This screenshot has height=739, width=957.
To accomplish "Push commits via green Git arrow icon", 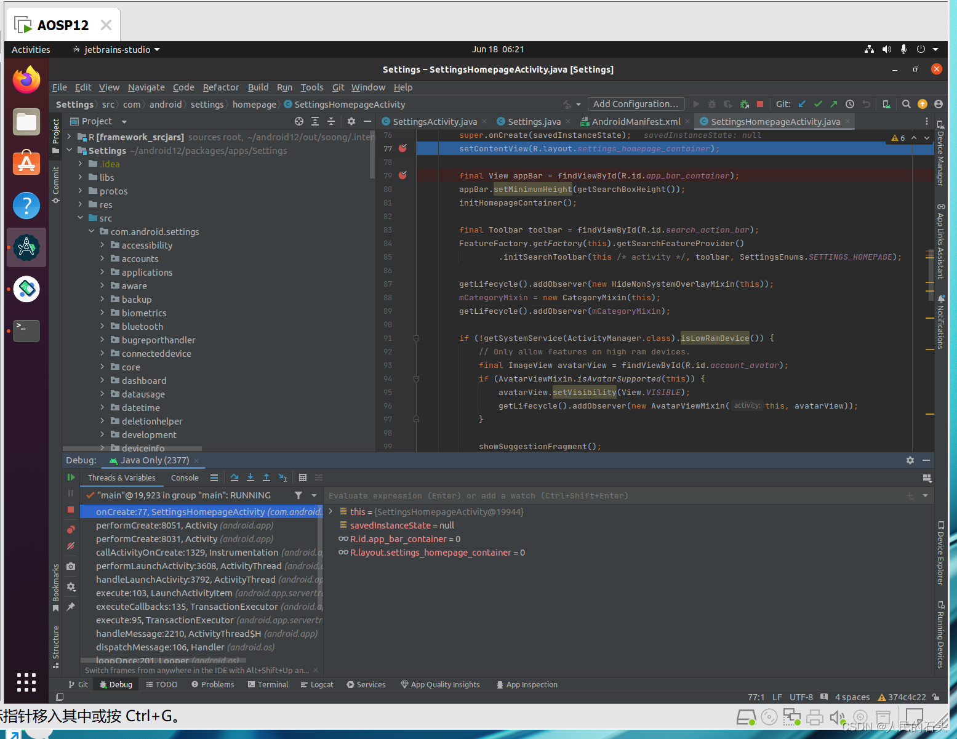I will tap(833, 104).
